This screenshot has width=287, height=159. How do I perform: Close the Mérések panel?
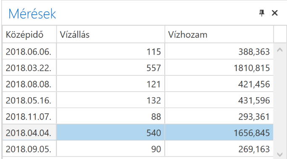click(275, 13)
